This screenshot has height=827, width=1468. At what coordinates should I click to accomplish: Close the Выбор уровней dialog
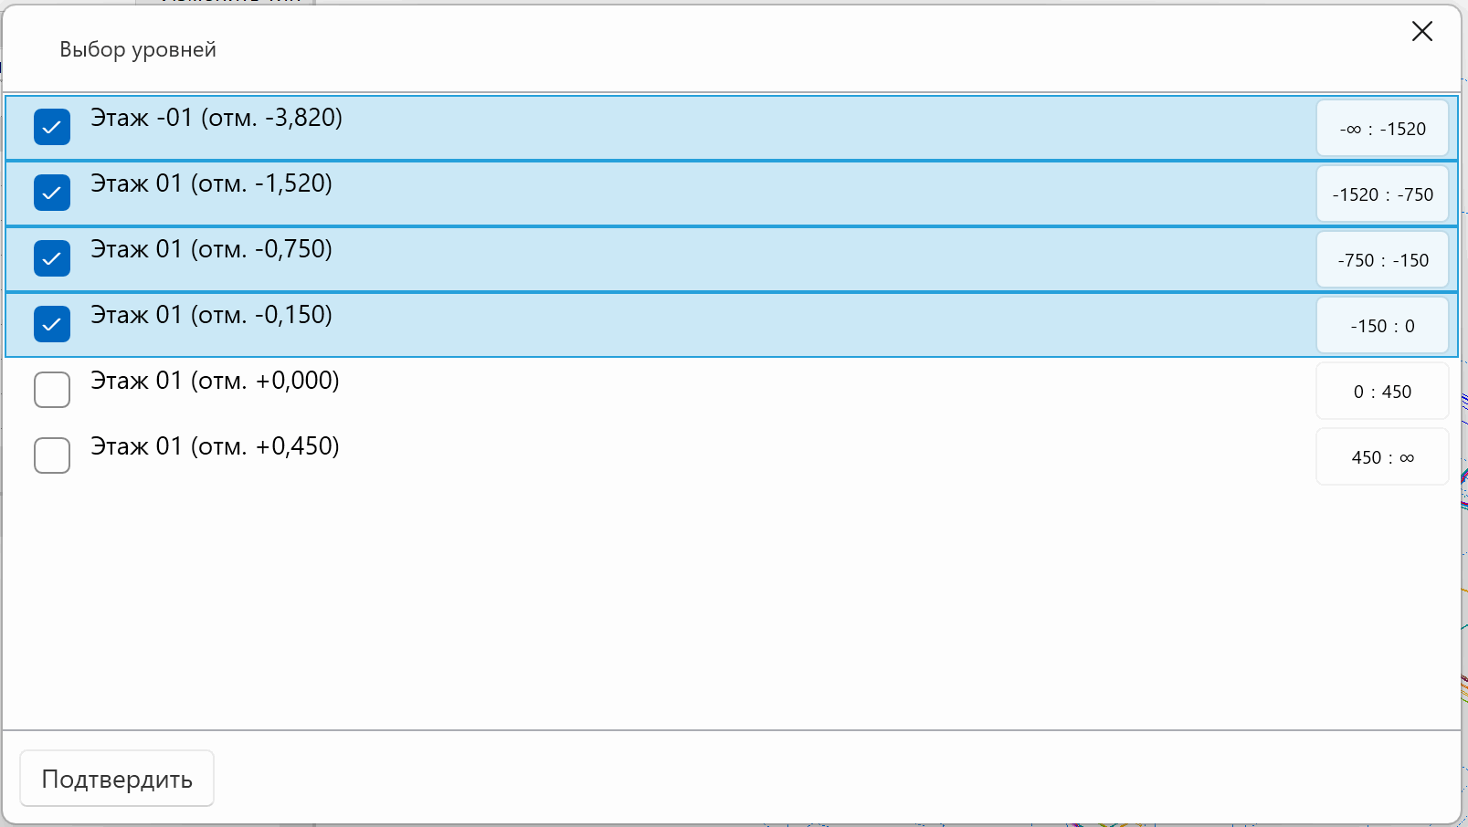click(1421, 31)
